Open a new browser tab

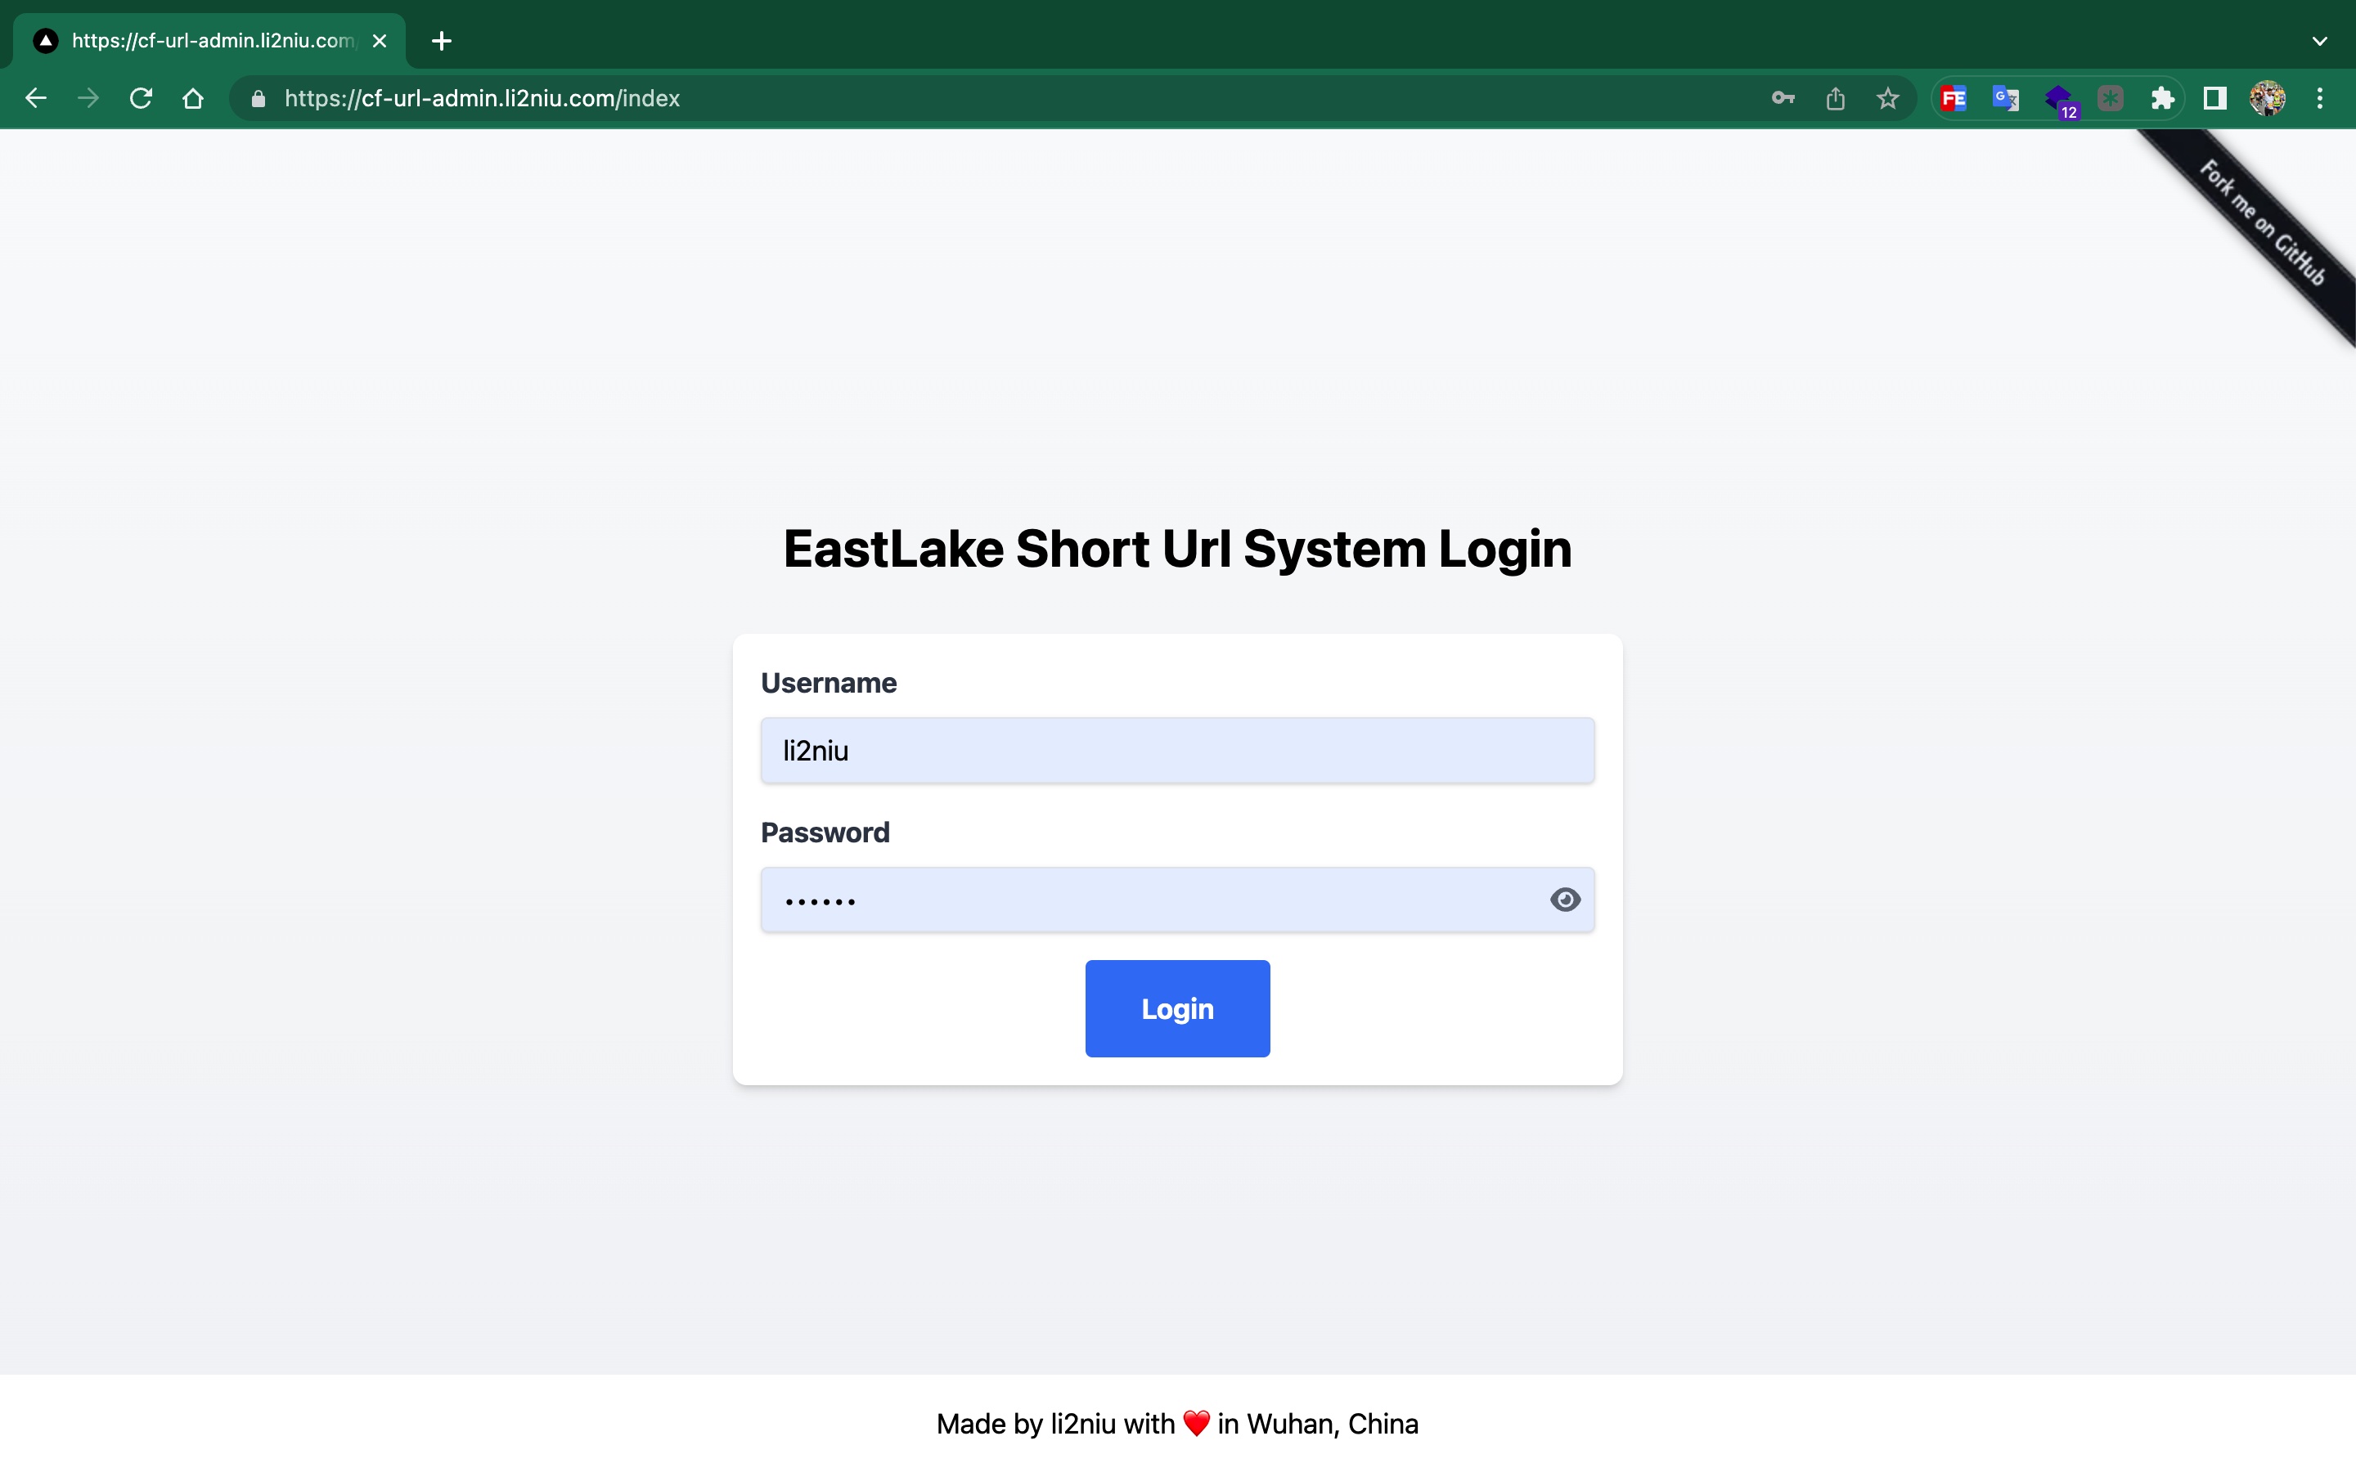(x=441, y=41)
